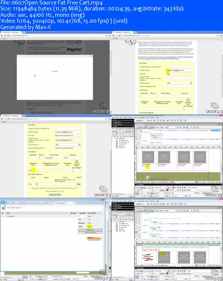223x281 pixels.
Task: Switch to Code view in 00:02:39 frame
Action: tap(139, 127)
